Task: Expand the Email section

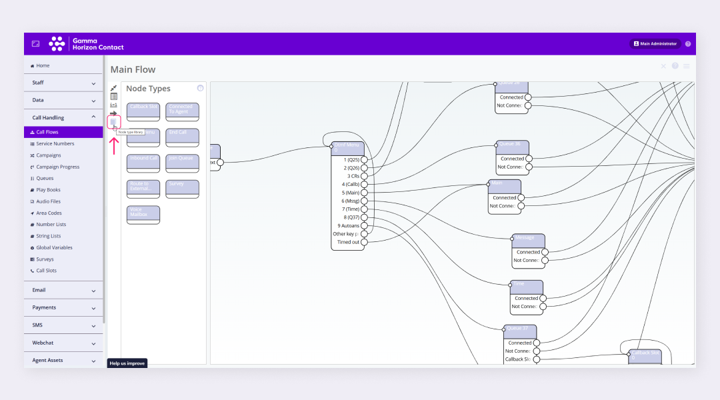Action: (x=63, y=290)
